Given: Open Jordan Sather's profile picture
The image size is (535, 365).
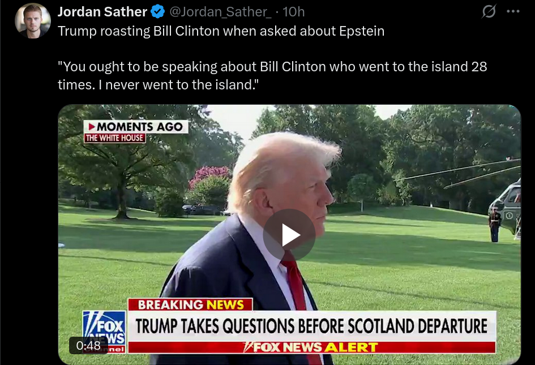Looking at the screenshot, I should [33, 21].
